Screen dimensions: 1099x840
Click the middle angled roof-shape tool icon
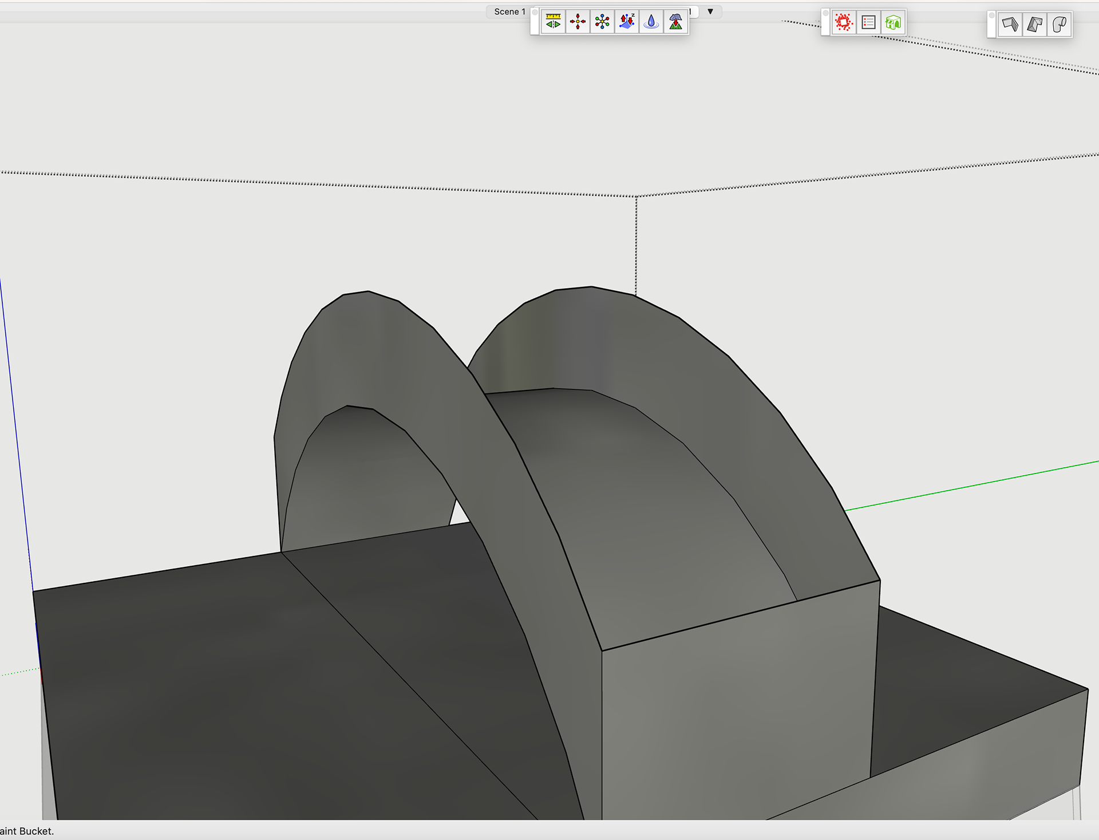1034,25
